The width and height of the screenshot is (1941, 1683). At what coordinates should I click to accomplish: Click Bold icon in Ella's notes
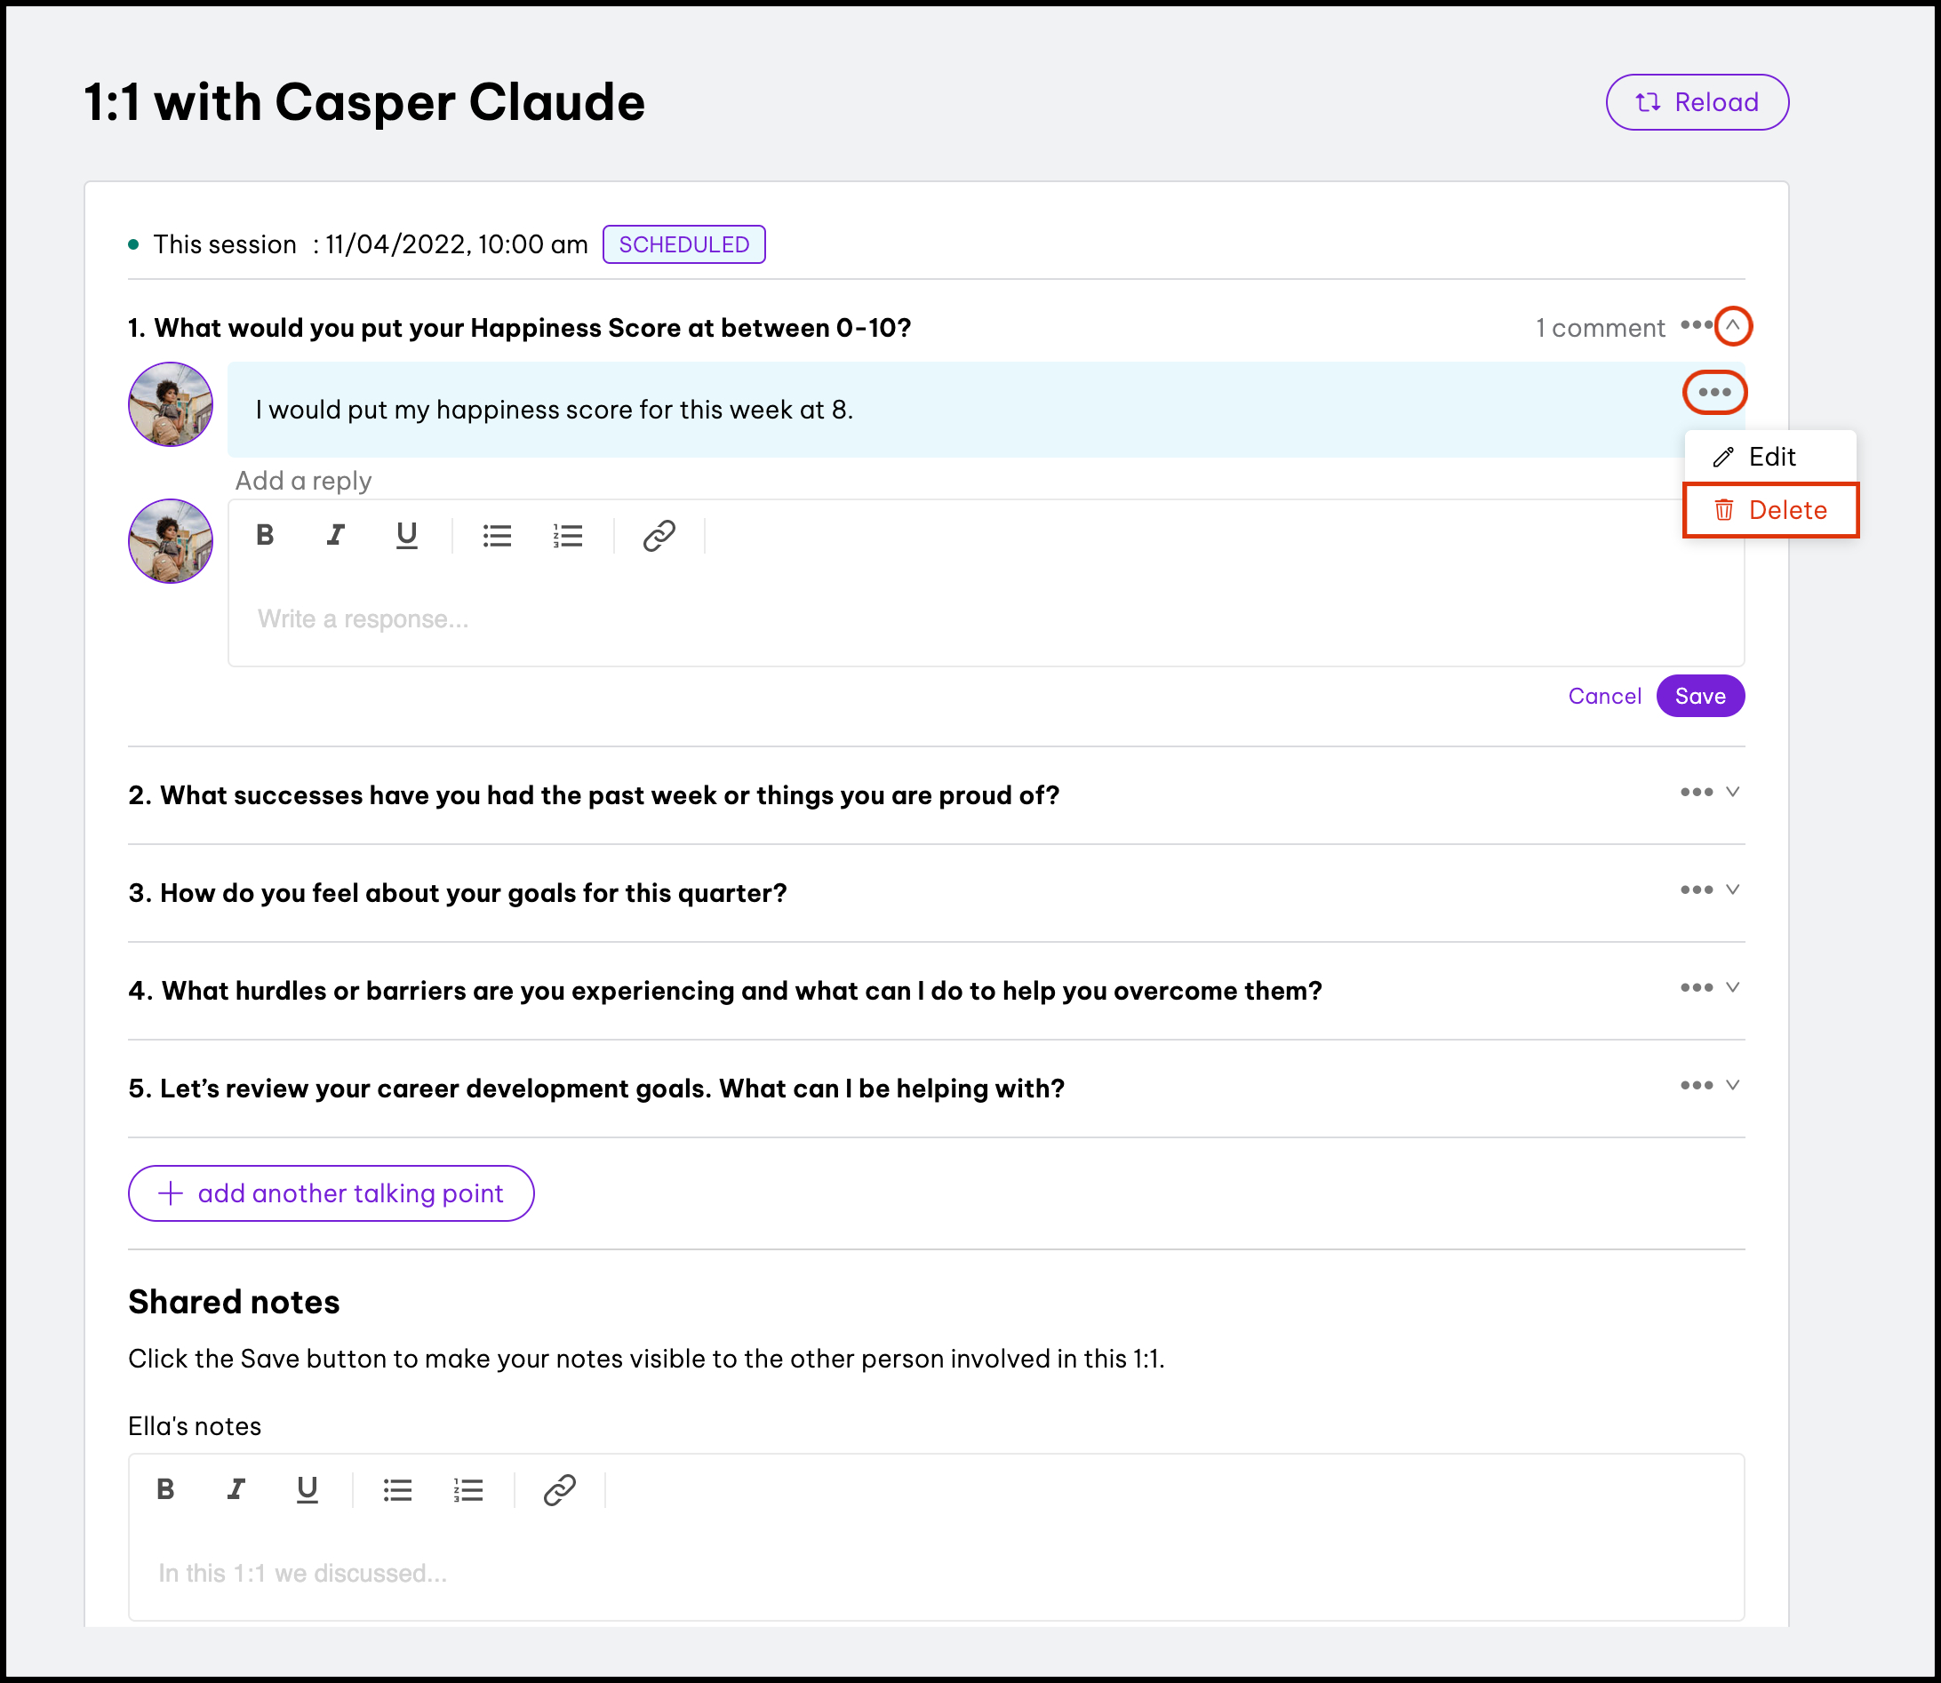pos(165,1489)
